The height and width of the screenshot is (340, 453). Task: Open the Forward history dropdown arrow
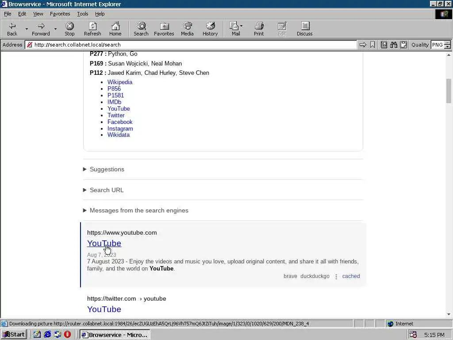[55, 29]
